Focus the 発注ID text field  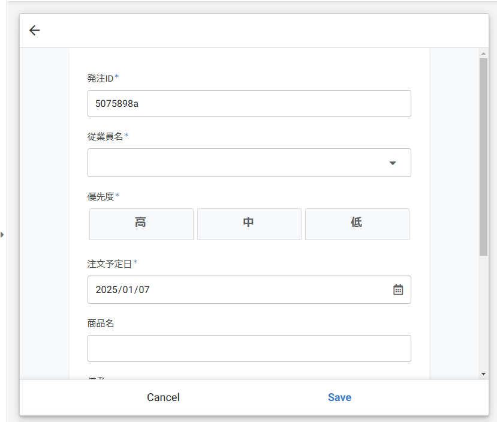249,103
